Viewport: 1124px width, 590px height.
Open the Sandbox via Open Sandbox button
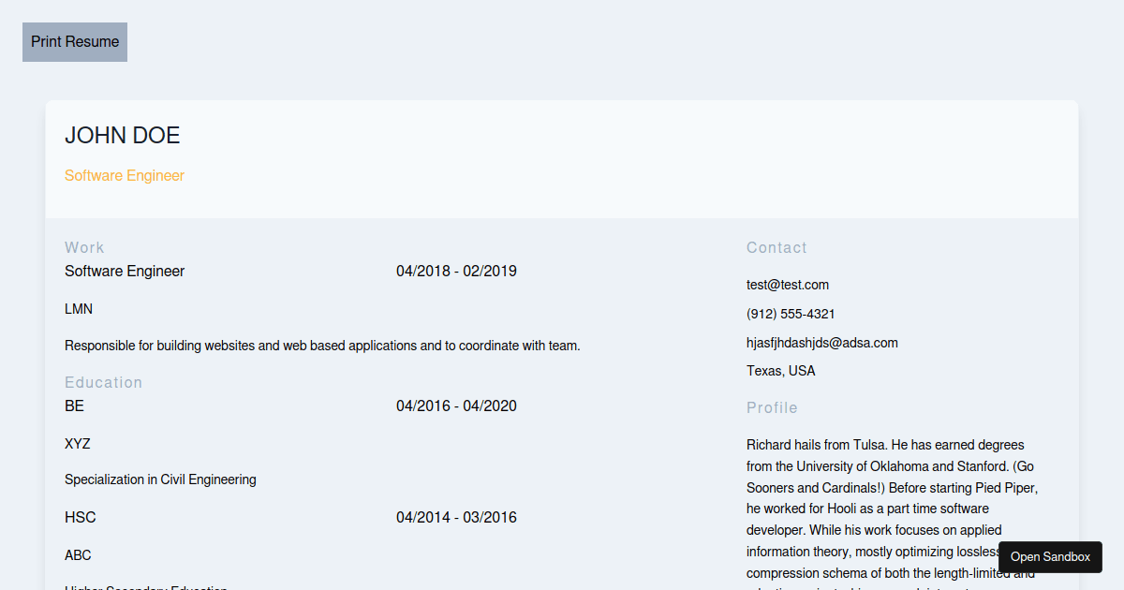point(1050,556)
